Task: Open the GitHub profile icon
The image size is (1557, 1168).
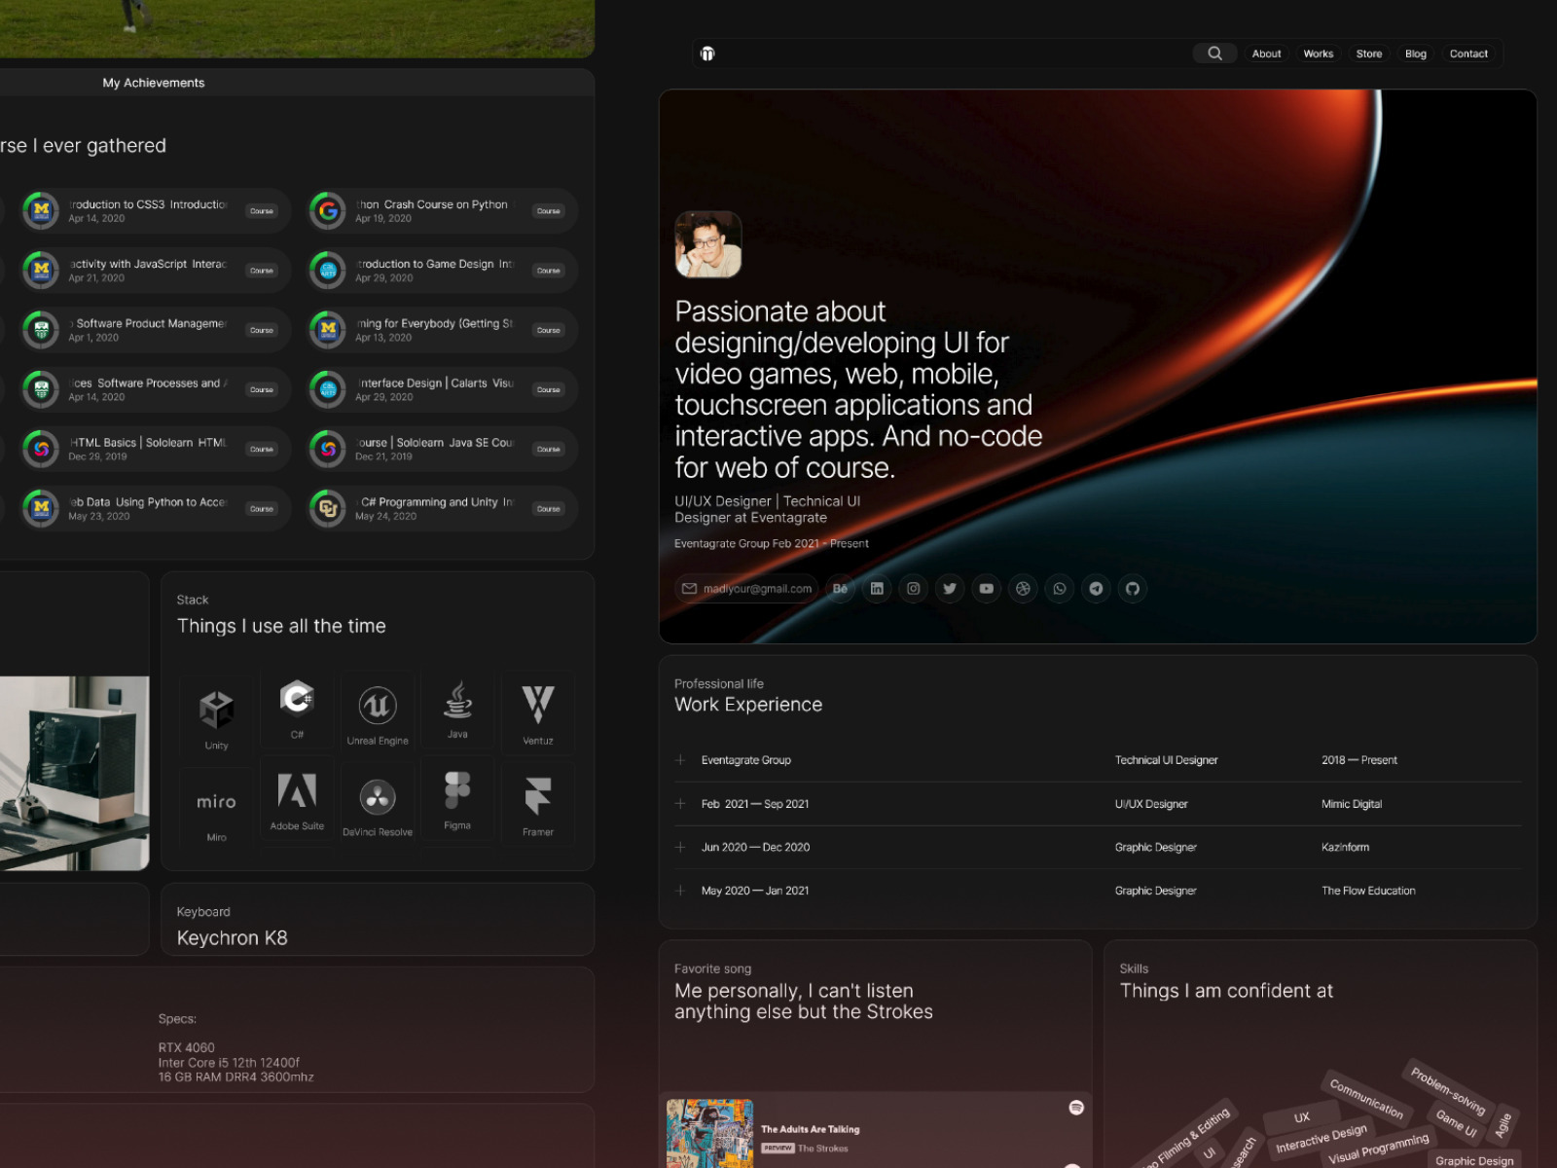Action: click(x=1133, y=589)
